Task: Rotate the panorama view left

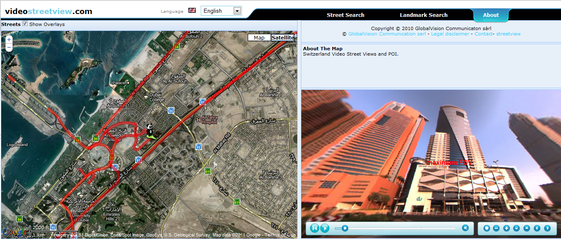Action: (537, 228)
